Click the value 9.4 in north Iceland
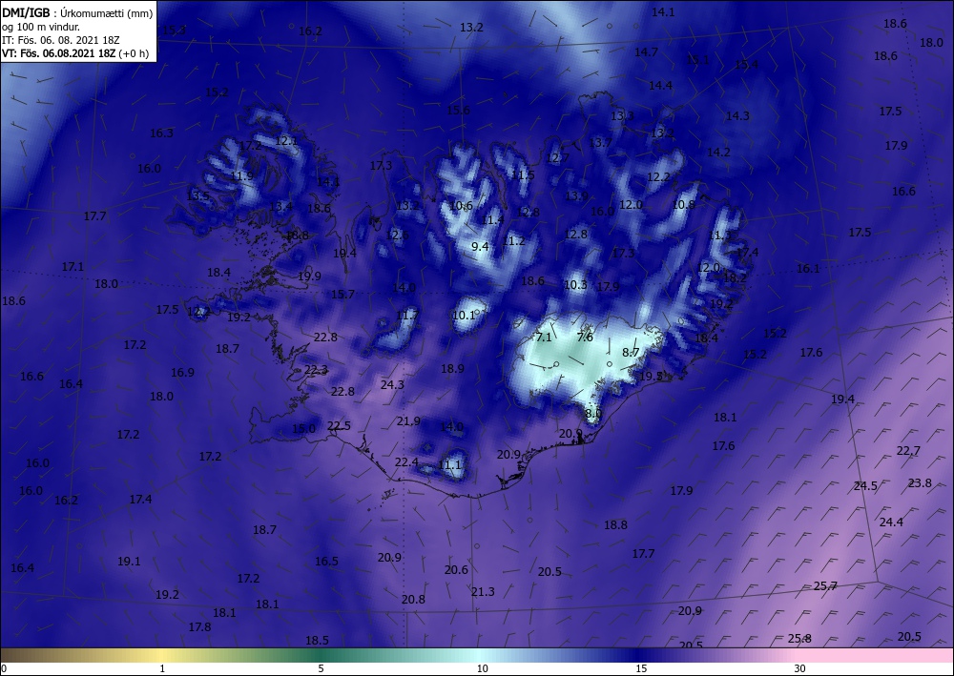954x676 pixels. point(480,246)
